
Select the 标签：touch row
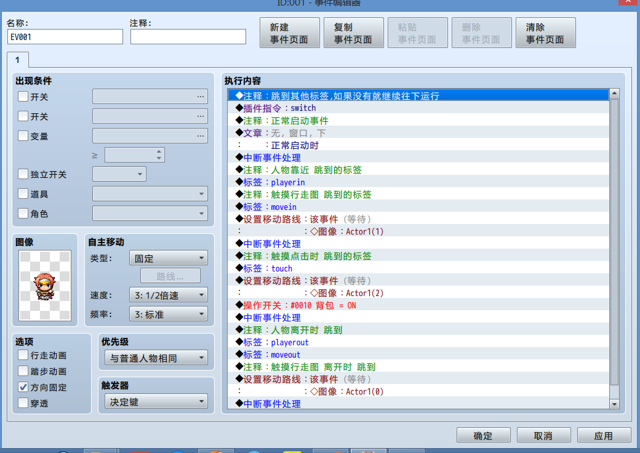418,268
